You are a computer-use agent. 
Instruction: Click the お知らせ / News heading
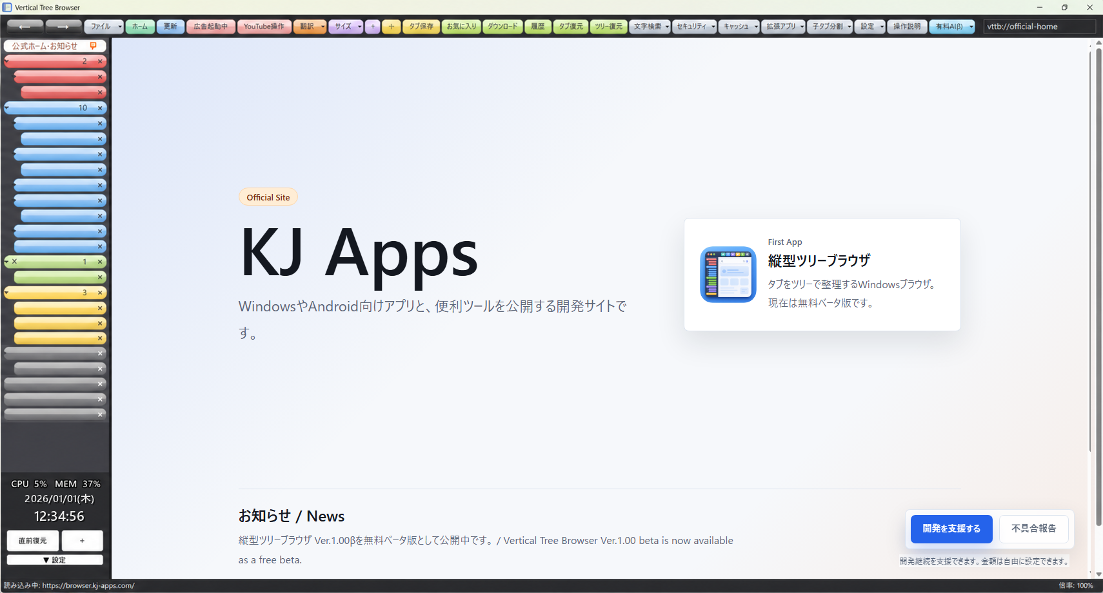click(x=291, y=516)
